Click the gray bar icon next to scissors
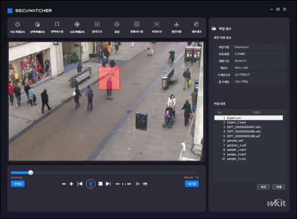This screenshot has width=297, height=219. pyautogui.click(x=145, y=184)
